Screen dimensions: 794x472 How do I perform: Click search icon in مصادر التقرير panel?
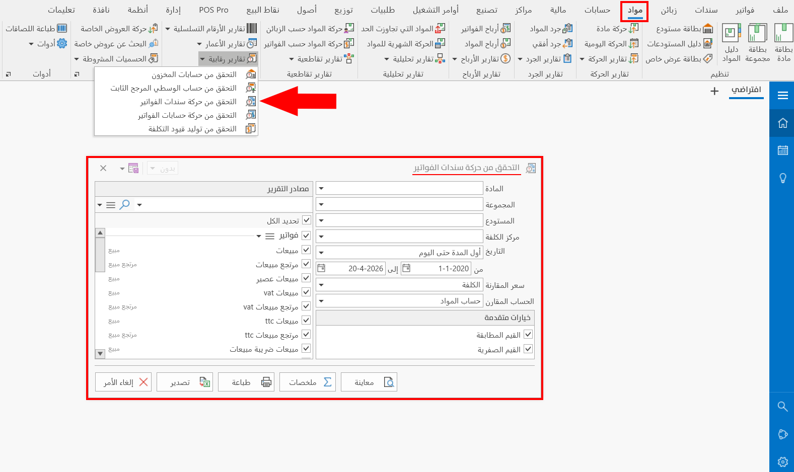(x=124, y=204)
